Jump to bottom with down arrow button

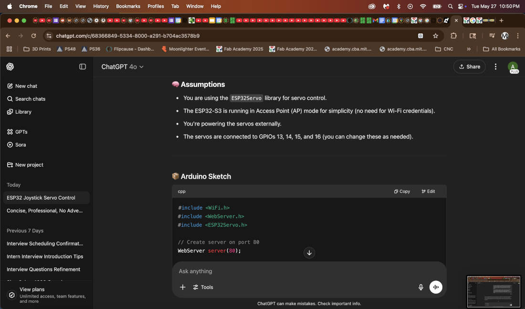(309, 253)
